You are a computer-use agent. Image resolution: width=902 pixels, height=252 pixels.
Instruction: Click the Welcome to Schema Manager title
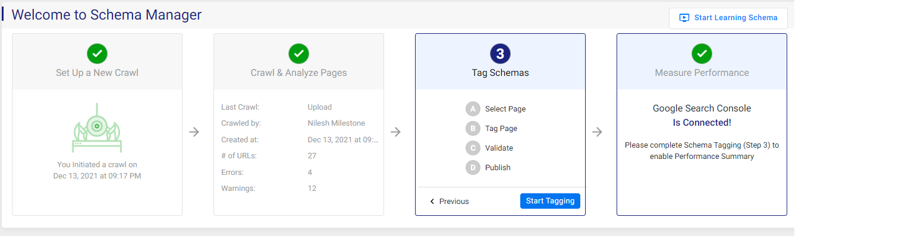[106, 15]
